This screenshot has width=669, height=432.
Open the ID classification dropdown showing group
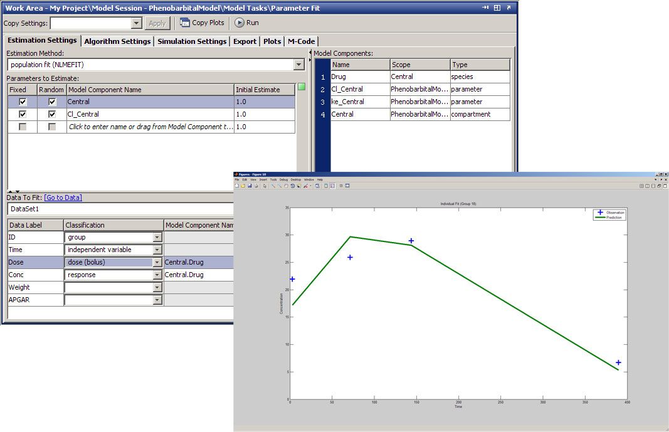coord(157,237)
